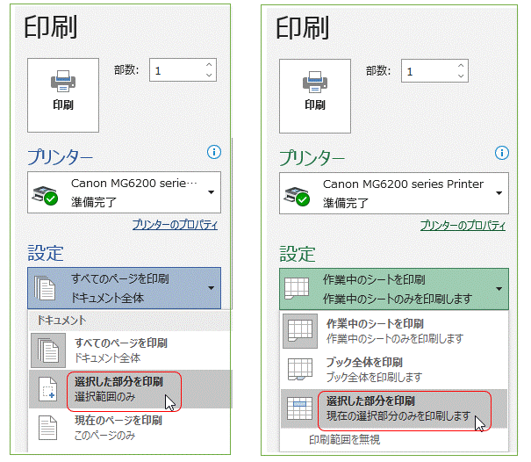Click the Print button in right panel

click(x=314, y=90)
